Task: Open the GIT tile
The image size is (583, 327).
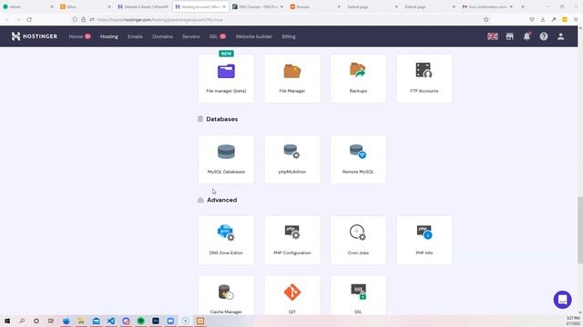Action: (292, 295)
